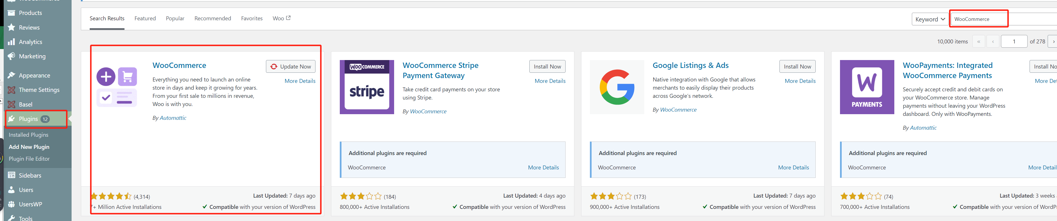
Task: Go to the next results page
Action: tap(1053, 41)
